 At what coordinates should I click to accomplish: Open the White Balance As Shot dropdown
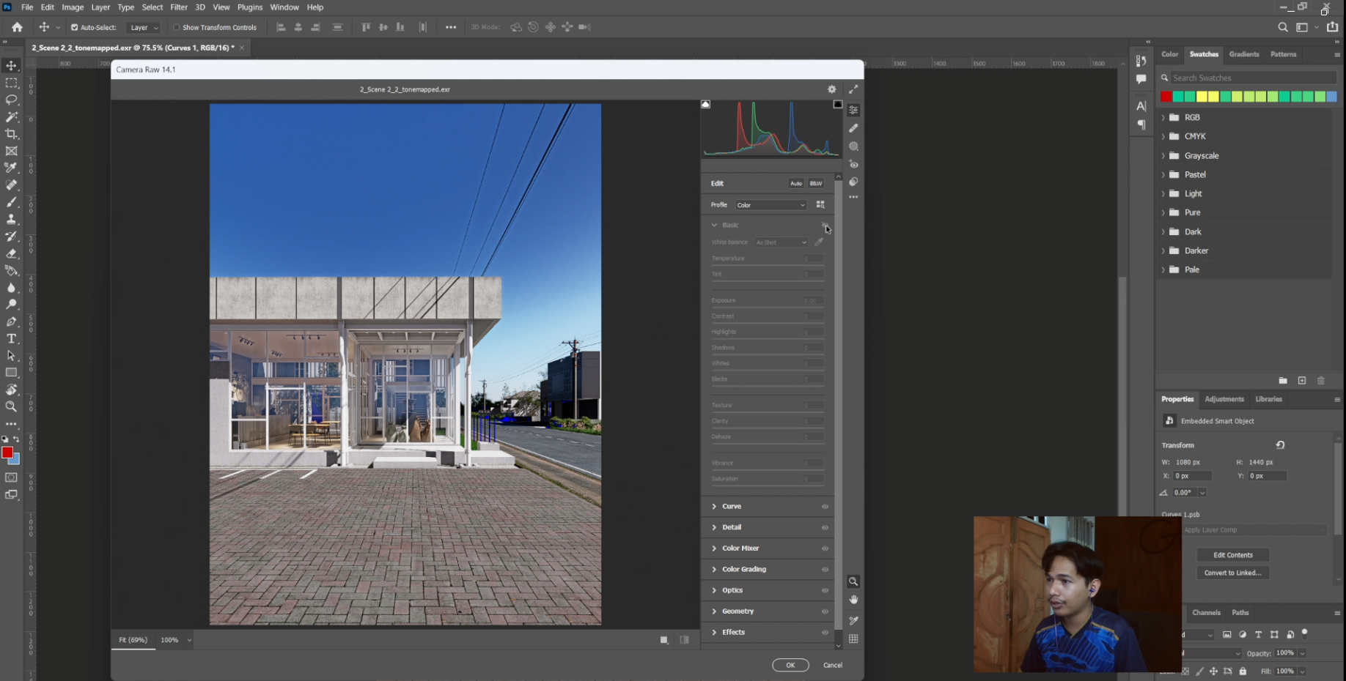(x=780, y=242)
